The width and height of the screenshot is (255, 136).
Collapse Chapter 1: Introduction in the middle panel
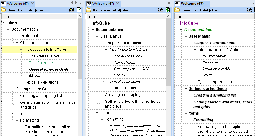(x=102, y=43)
